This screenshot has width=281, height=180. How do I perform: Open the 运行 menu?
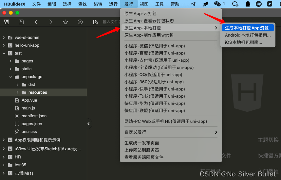click(113, 4)
